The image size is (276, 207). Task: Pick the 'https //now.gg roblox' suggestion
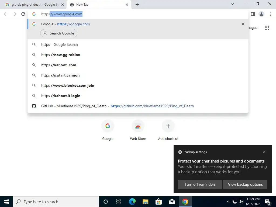click(x=138, y=55)
